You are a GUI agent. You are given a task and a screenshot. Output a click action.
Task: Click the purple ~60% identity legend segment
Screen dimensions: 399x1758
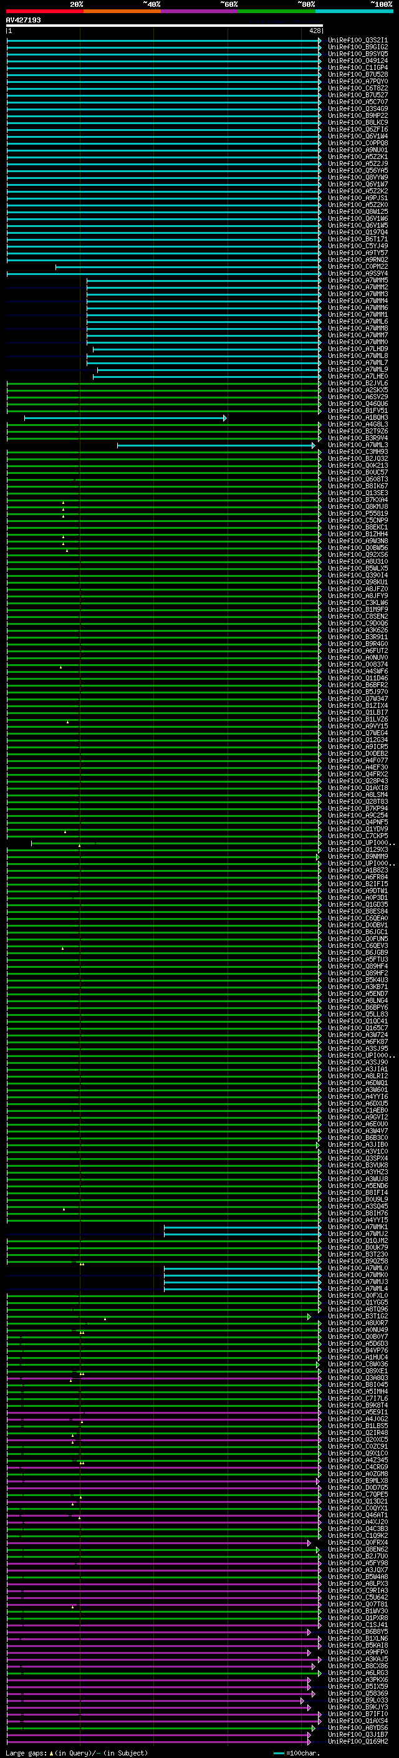[200, 12]
